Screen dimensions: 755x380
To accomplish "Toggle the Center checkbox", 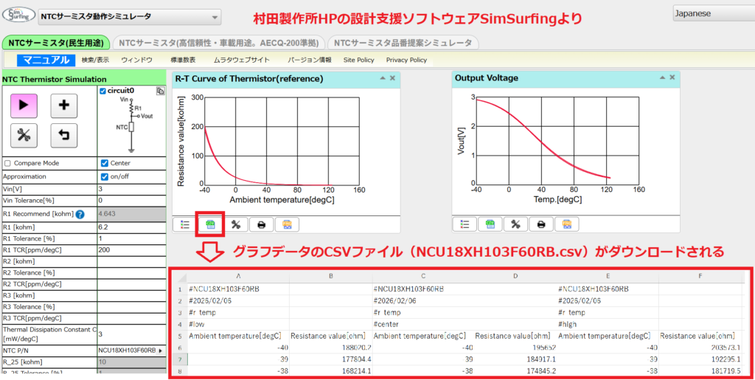I will click(x=105, y=163).
